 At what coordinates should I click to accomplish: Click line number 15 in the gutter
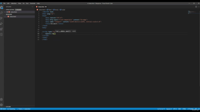click(38, 40)
